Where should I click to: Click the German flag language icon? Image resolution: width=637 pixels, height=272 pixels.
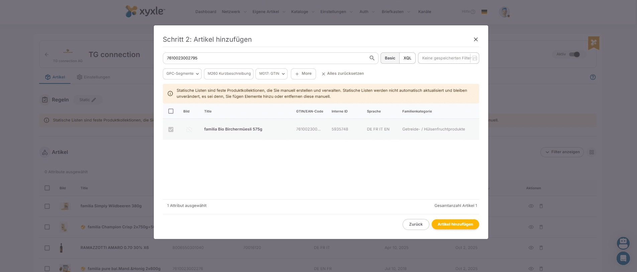tap(484, 12)
